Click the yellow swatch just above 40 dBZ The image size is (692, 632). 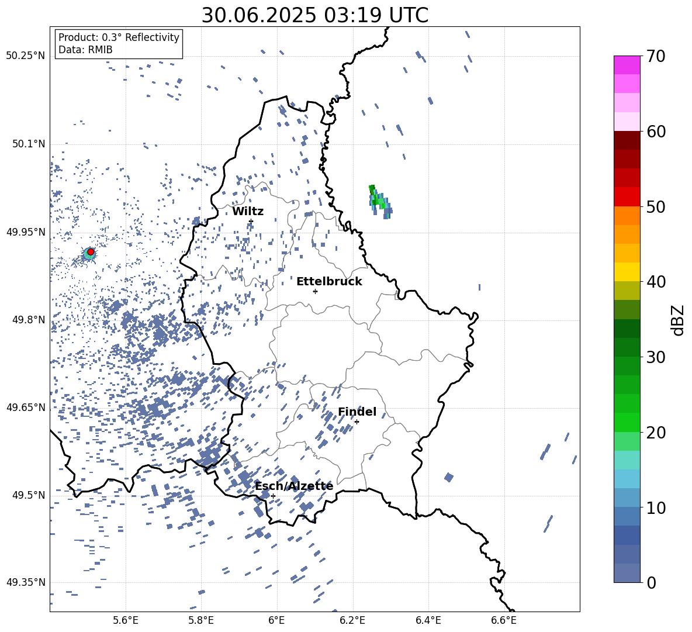click(627, 272)
